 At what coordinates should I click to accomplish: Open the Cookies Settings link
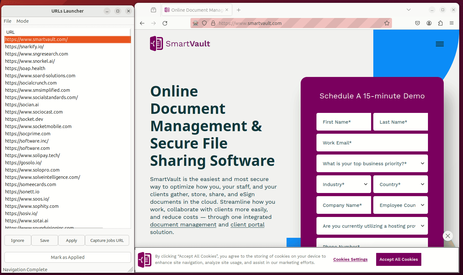coord(350,260)
